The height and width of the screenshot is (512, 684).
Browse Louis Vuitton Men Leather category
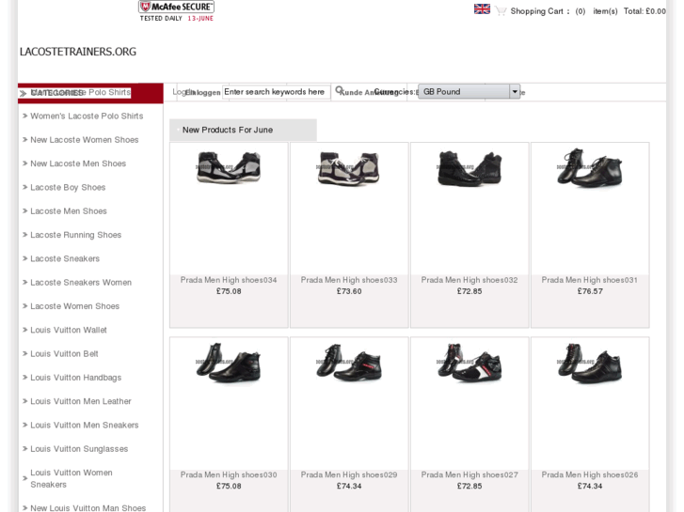coord(81,401)
